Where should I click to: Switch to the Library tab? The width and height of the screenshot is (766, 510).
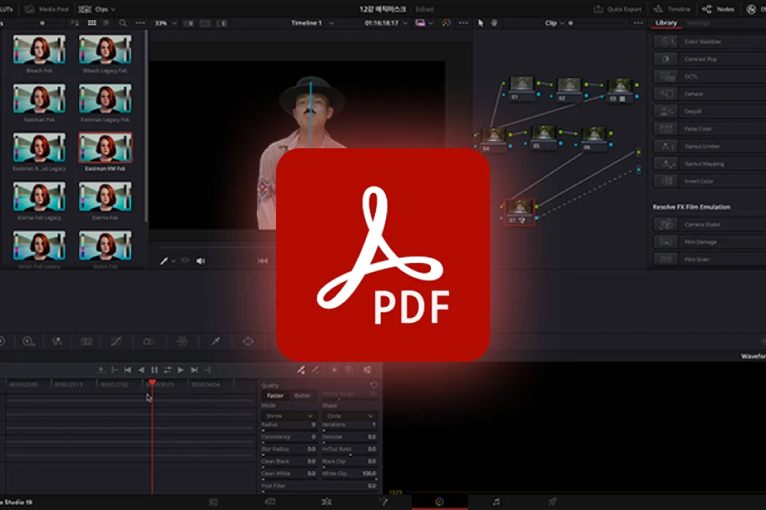coord(665,23)
